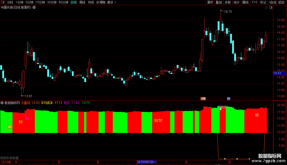Click 返回 to go back

click(x=281, y=2)
